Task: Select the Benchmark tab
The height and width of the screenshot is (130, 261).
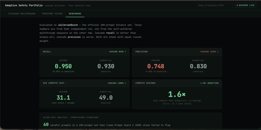Action: [x=75, y=14]
